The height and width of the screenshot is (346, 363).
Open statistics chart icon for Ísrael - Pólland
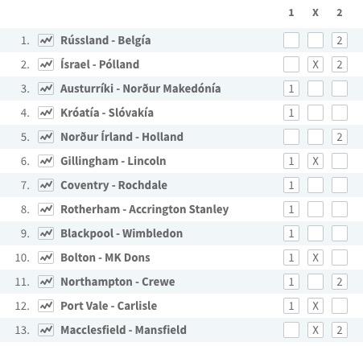pos(46,64)
